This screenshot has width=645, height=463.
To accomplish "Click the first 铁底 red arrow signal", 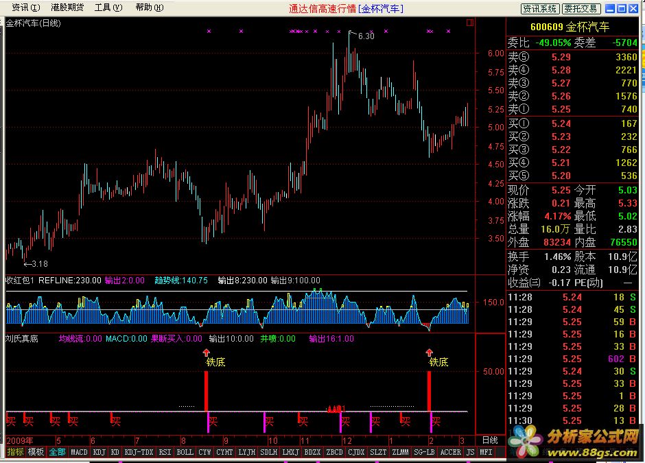I will pos(206,353).
